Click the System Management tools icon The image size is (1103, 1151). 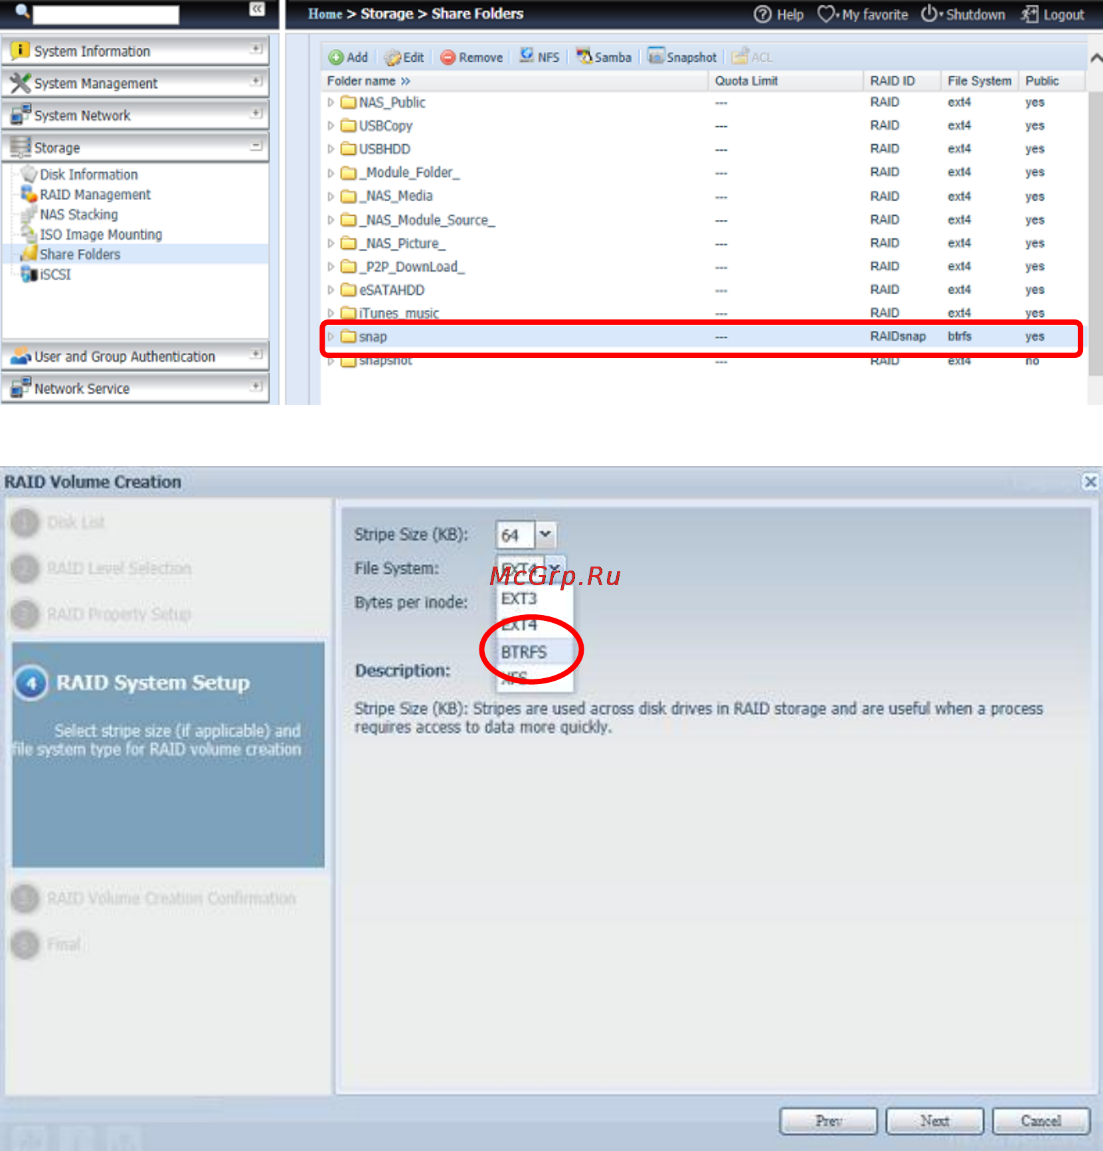click(20, 83)
